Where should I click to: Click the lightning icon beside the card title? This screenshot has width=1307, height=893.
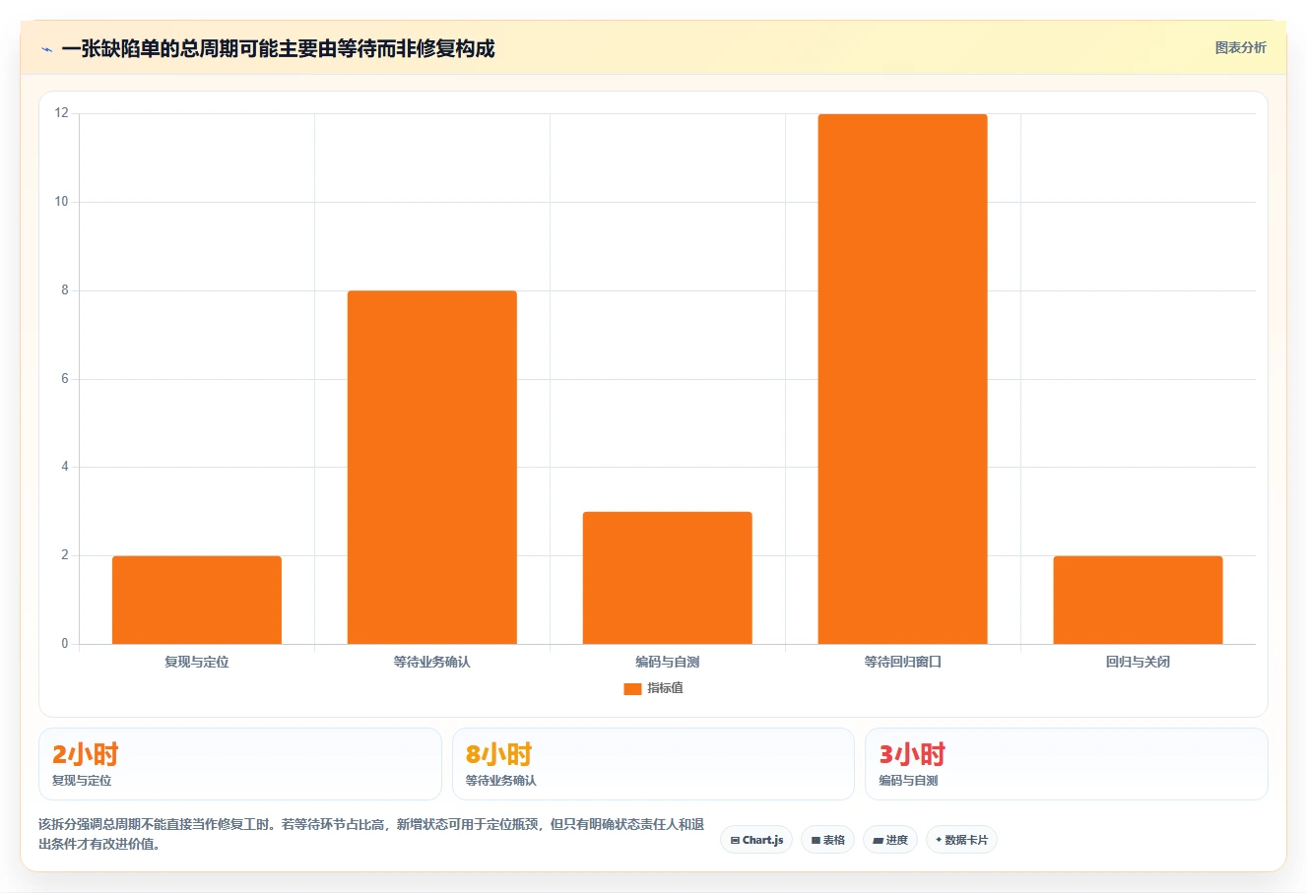click(46, 49)
